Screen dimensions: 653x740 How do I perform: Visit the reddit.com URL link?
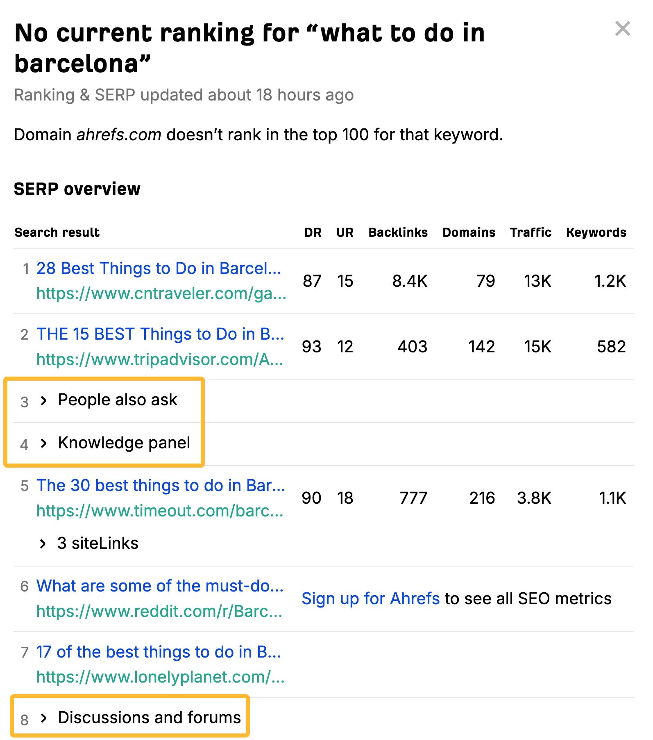[x=160, y=612]
